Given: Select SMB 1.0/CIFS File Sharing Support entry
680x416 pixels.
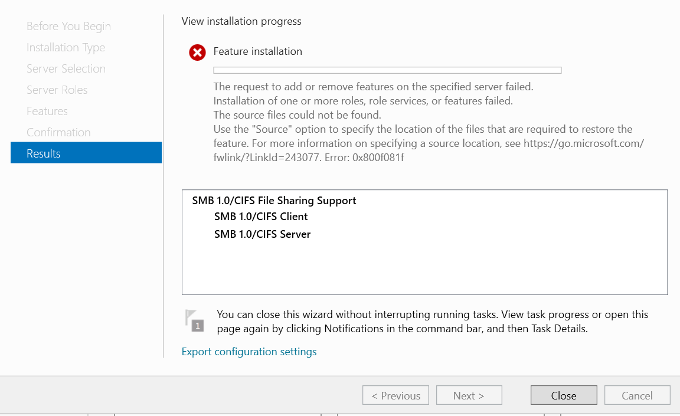Looking at the screenshot, I should pos(274,200).
